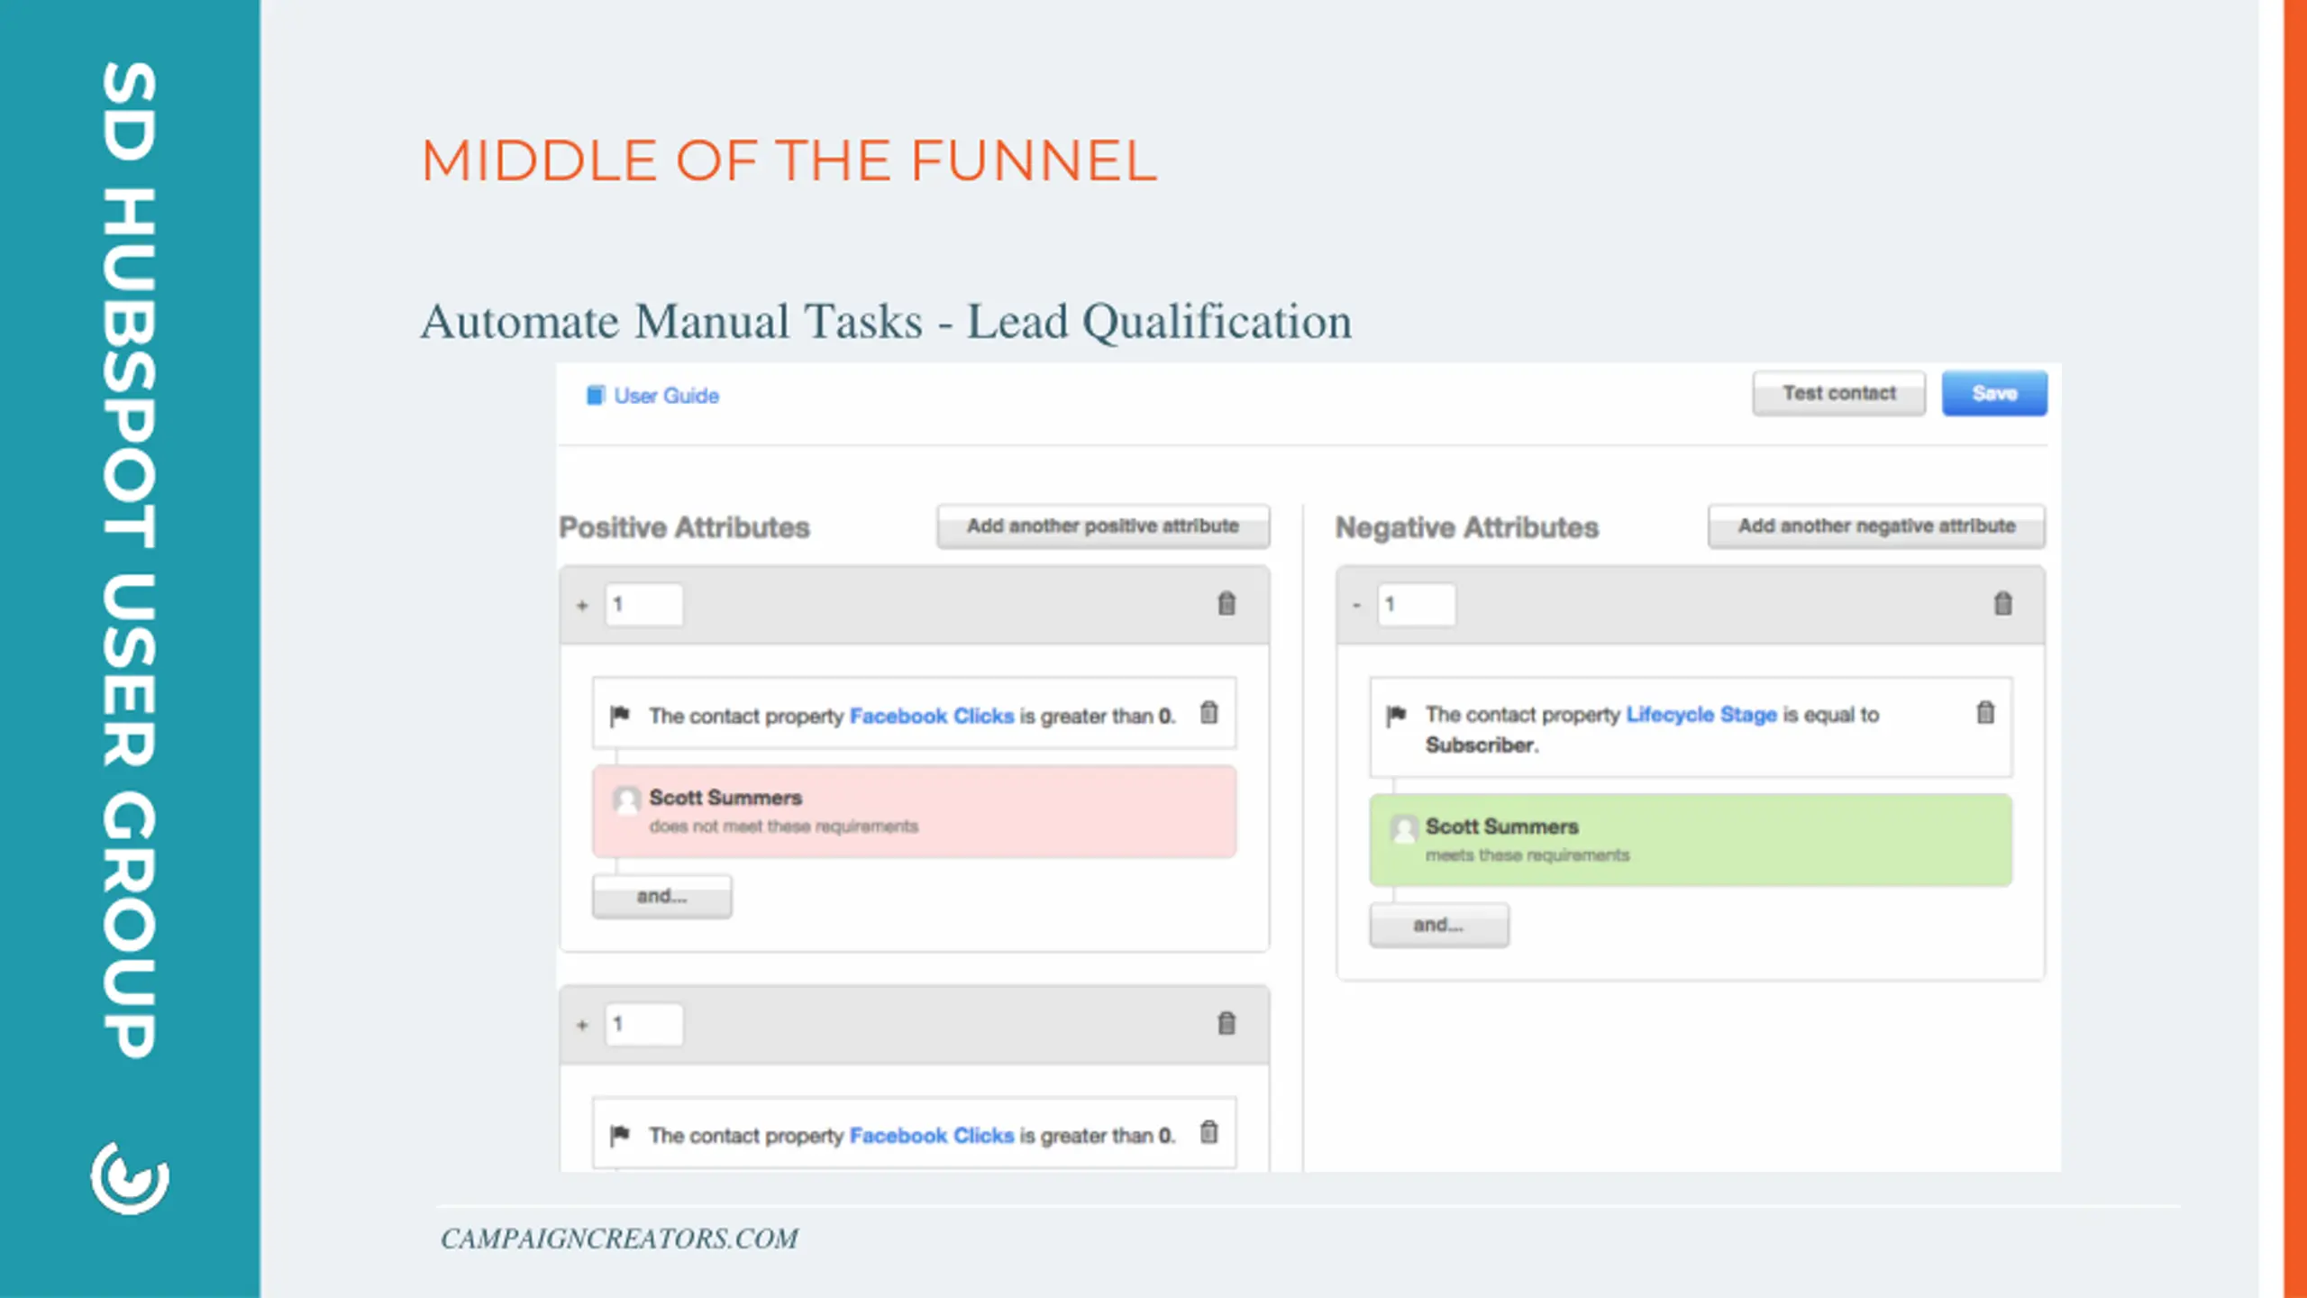Screen dimensions: 2307x1298
Task: Click the Test contact button
Action: (x=1838, y=393)
